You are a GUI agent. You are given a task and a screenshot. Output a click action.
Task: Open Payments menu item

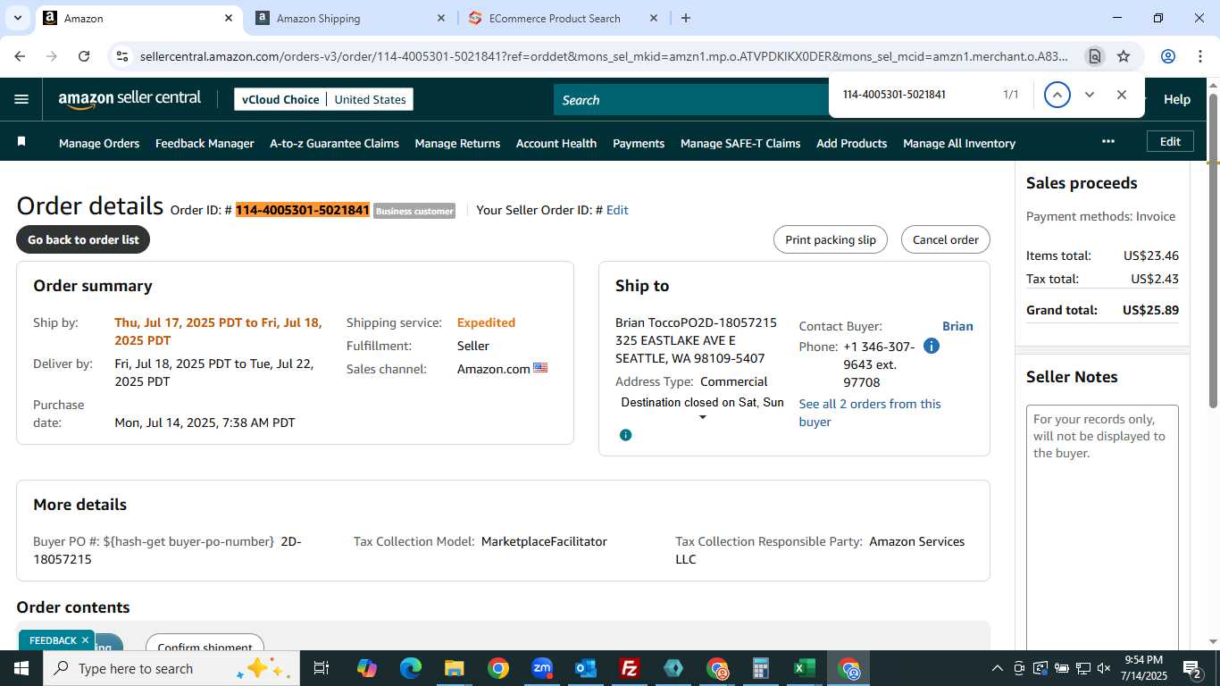click(x=639, y=143)
